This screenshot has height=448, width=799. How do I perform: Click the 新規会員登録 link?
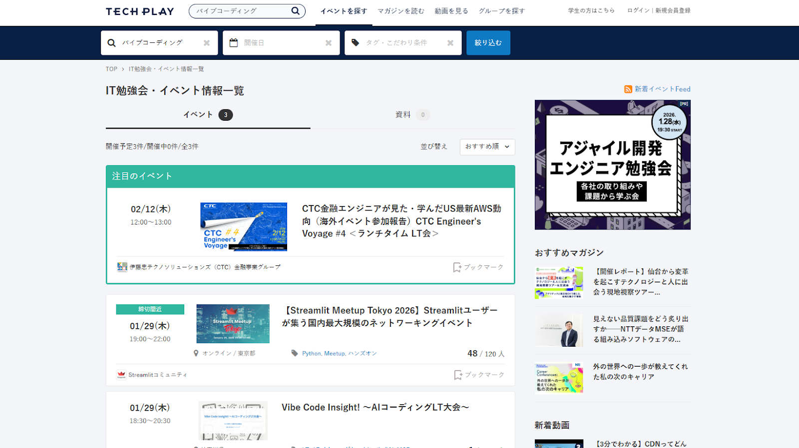click(x=673, y=10)
